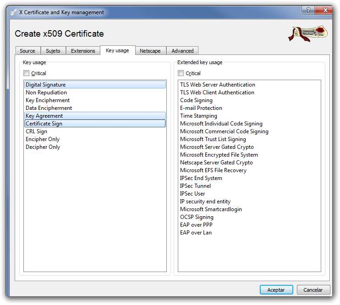Enable Critical checkbox for Extended key usage
The width and height of the screenshot is (340, 305).
click(181, 73)
